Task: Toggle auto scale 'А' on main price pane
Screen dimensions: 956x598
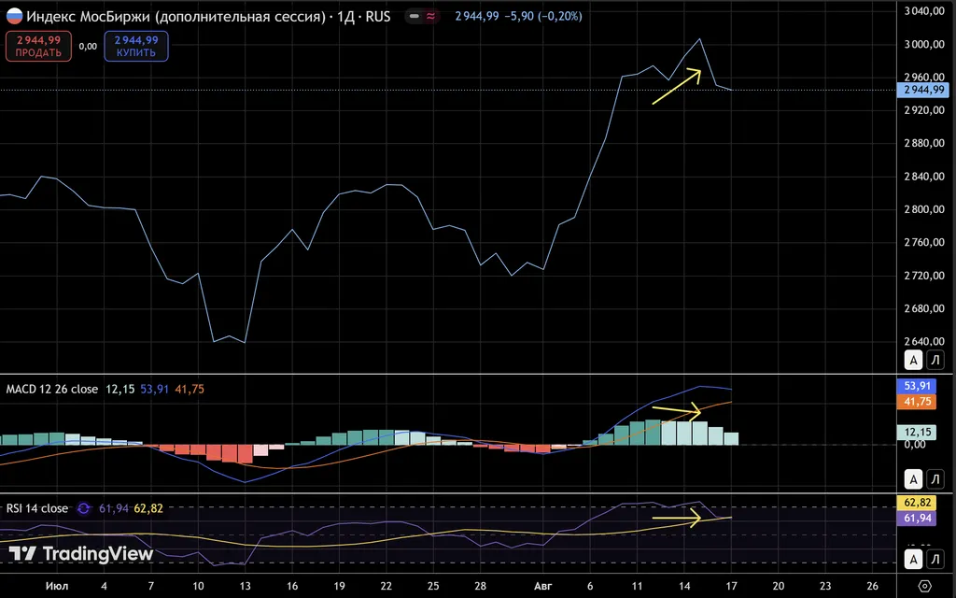Action: point(915,360)
